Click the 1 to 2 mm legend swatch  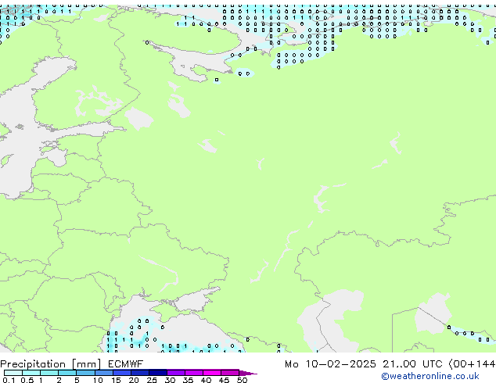49,373
